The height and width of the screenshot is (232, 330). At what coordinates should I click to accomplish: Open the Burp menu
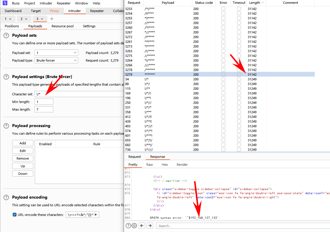(16, 3)
